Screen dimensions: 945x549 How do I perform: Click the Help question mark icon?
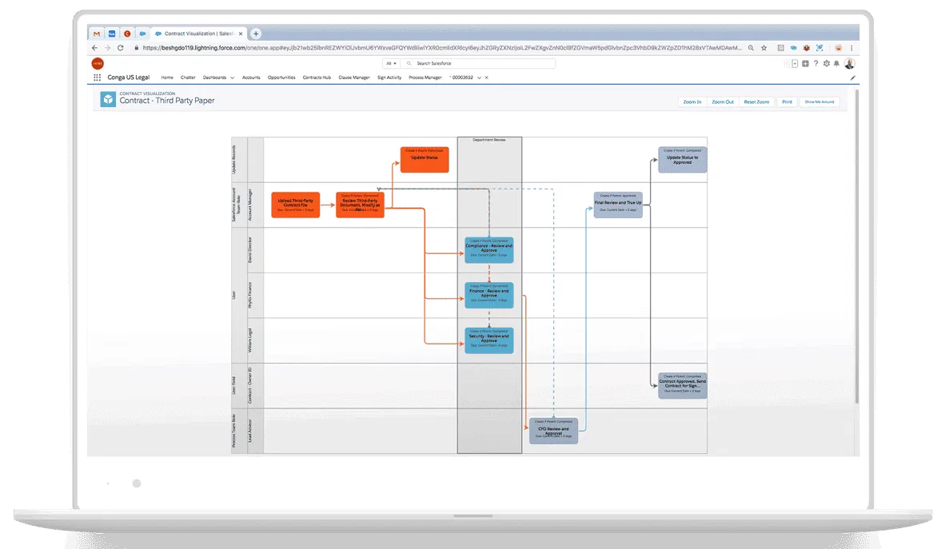(x=815, y=63)
